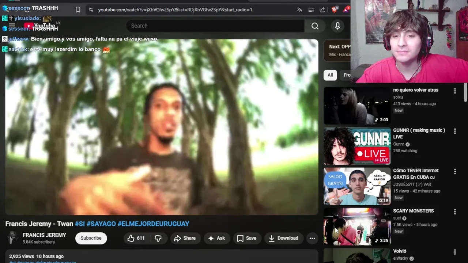Click the share page icon in the address bar

[x=322, y=10]
